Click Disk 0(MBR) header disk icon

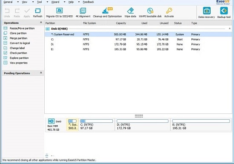(48, 29)
